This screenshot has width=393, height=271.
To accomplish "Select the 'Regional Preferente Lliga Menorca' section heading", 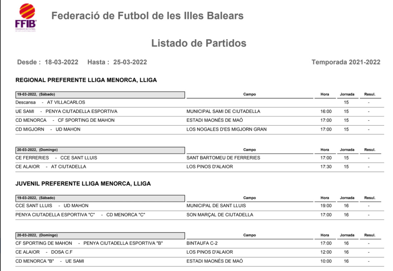I will pyautogui.click(x=86, y=80).
